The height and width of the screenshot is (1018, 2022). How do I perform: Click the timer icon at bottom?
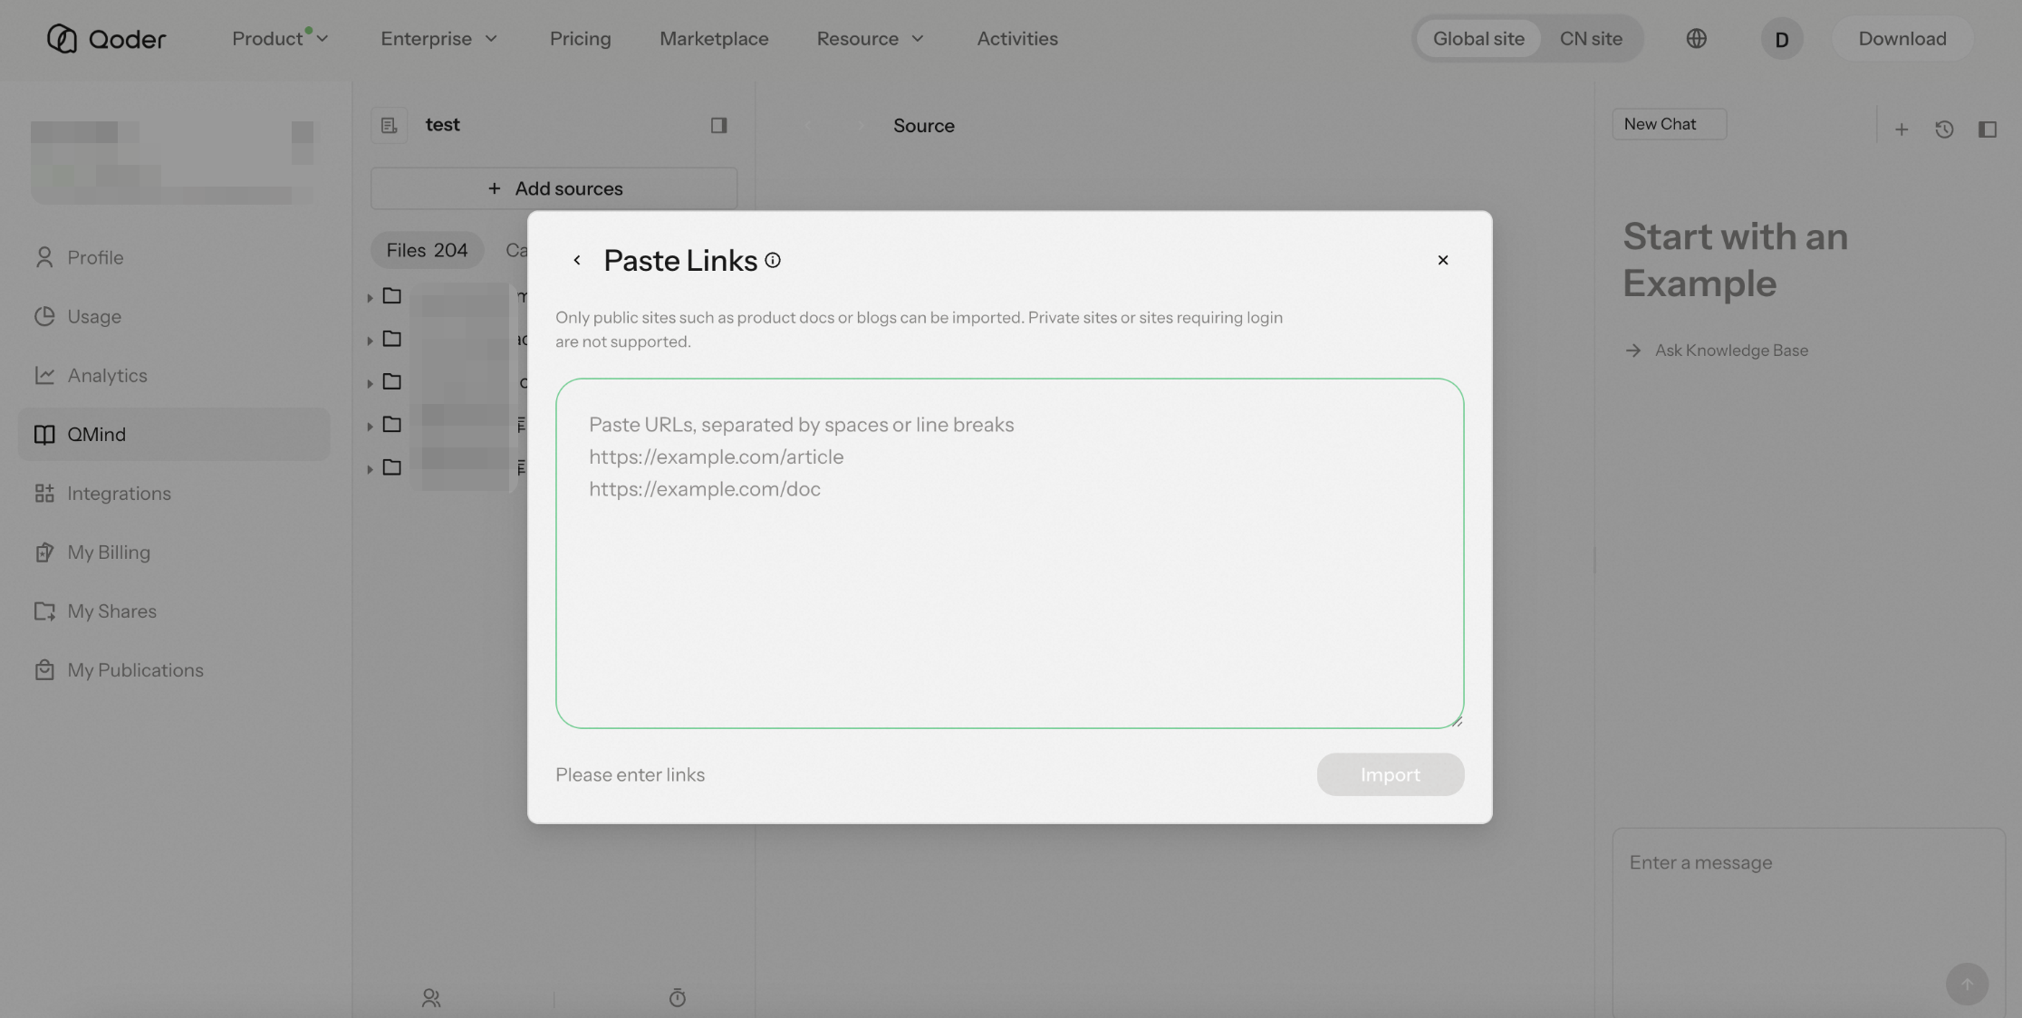tap(678, 998)
